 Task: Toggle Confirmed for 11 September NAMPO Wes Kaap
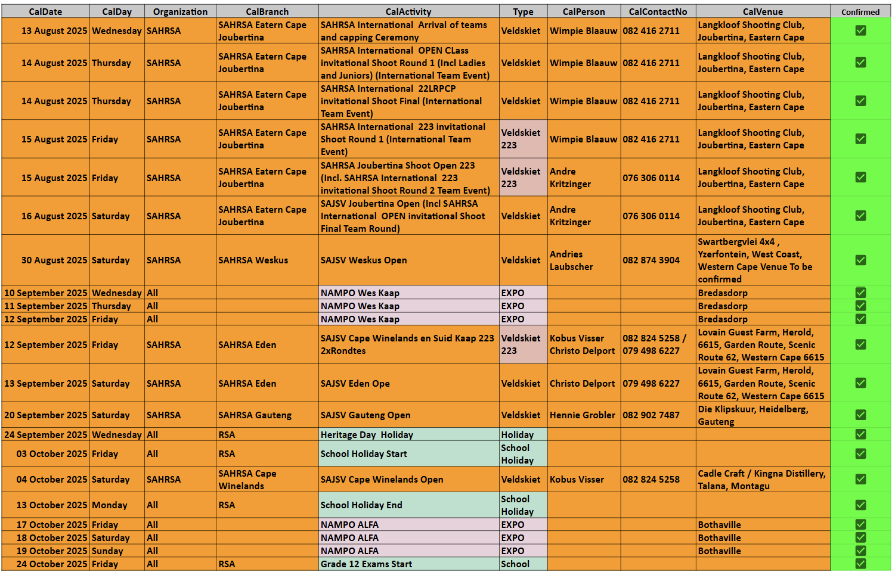click(x=860, y=306)
